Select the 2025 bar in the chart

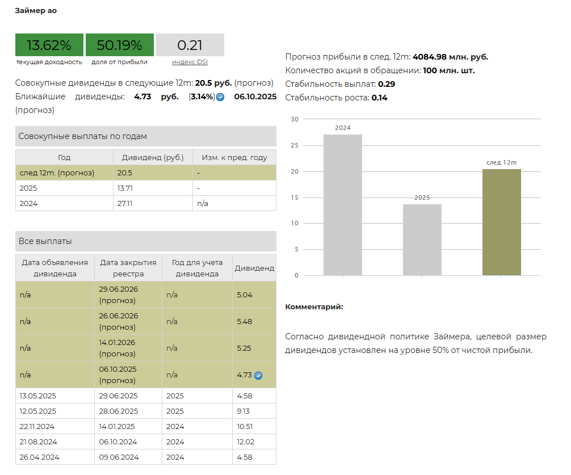click(422, 239)
